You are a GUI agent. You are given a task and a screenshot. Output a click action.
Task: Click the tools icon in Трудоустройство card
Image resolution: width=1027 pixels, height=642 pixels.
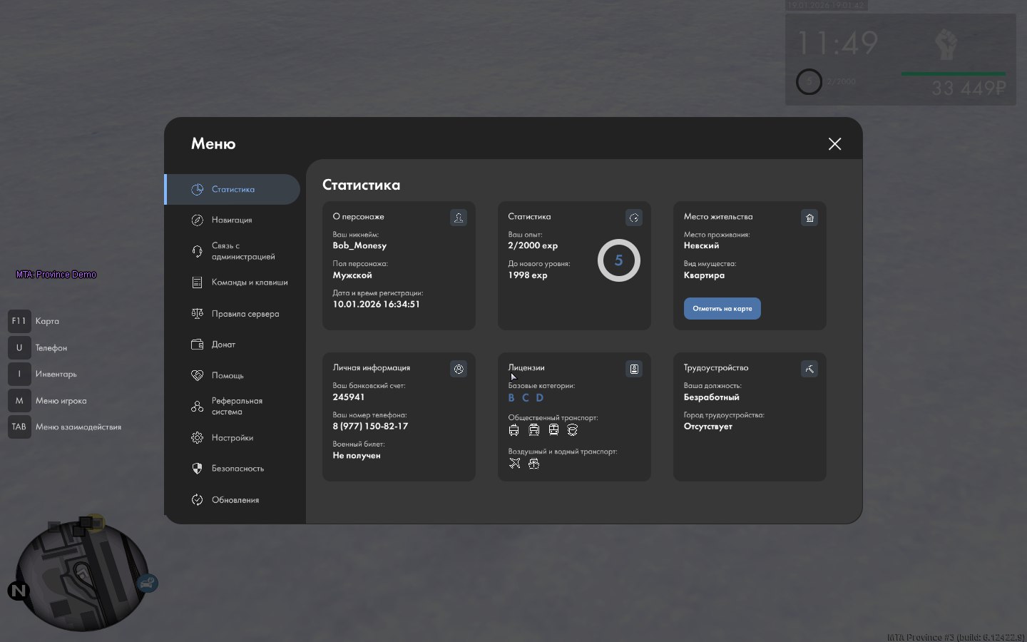click(809, 369)
